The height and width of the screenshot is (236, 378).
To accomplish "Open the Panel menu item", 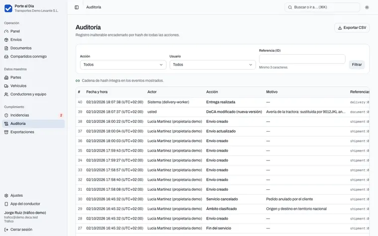I will click(33, 31).
